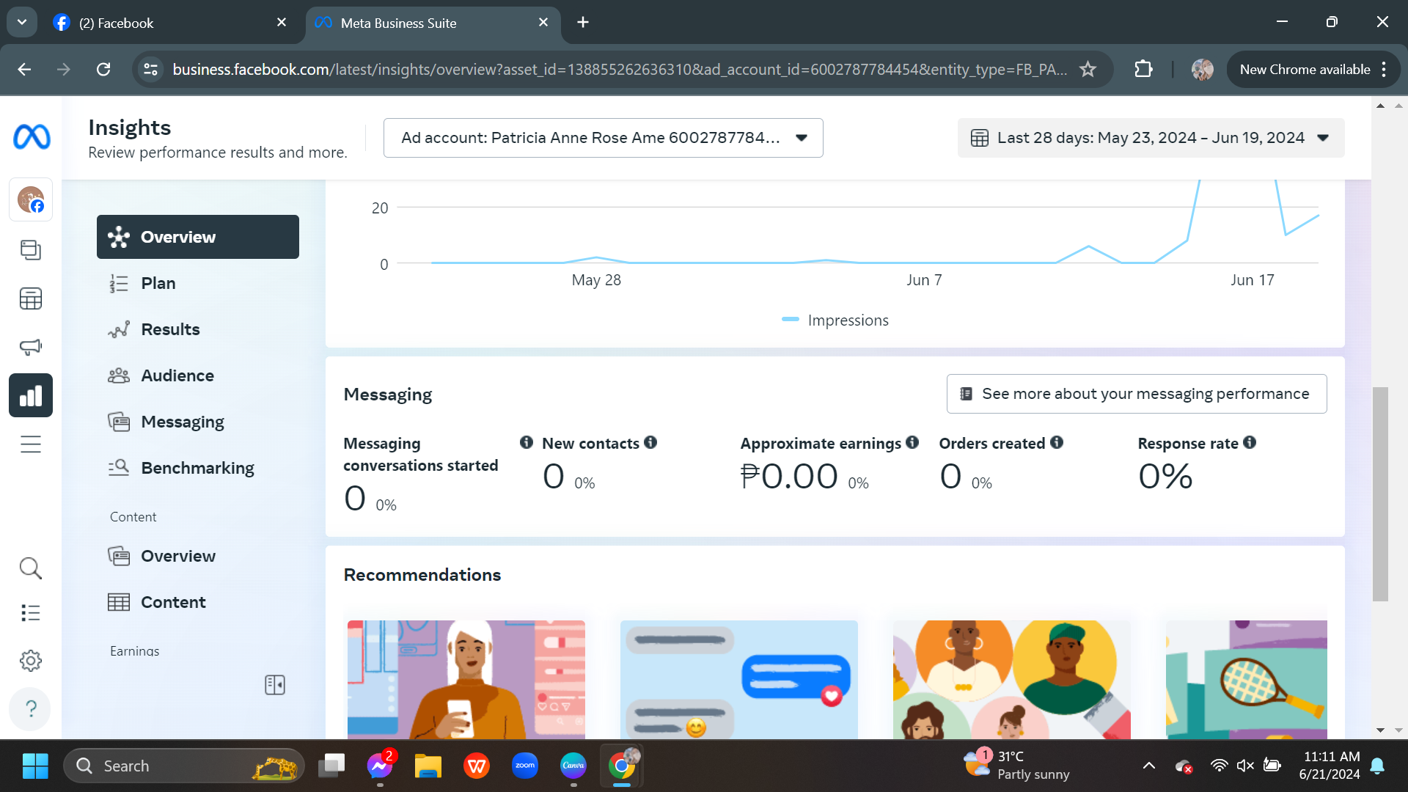Expand the browser tab search chevron
The image size is (1408, 792).
22,22
